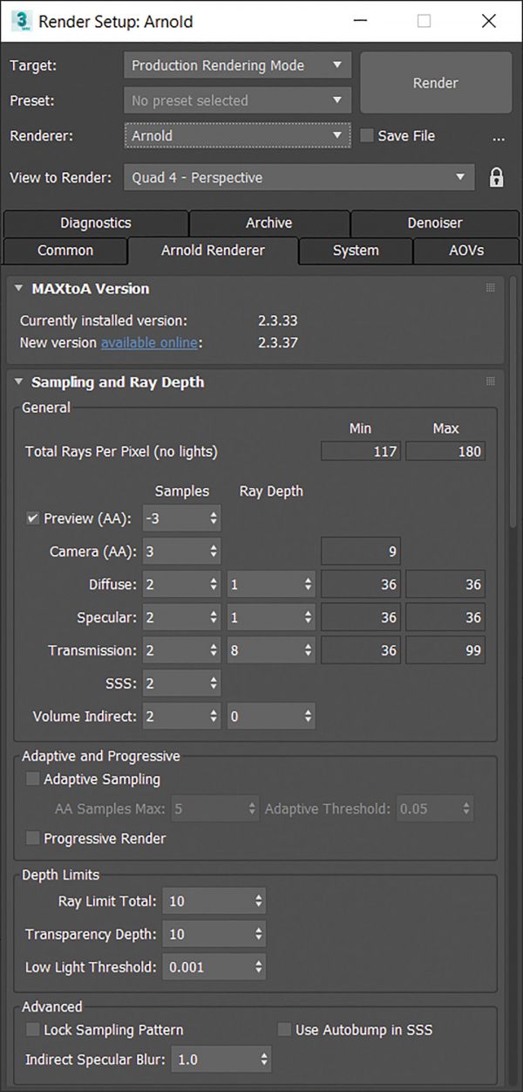This screenshot has width=523, height=1092.
Task: Switch to the Denoiser tab
Action: coord(435,223)
